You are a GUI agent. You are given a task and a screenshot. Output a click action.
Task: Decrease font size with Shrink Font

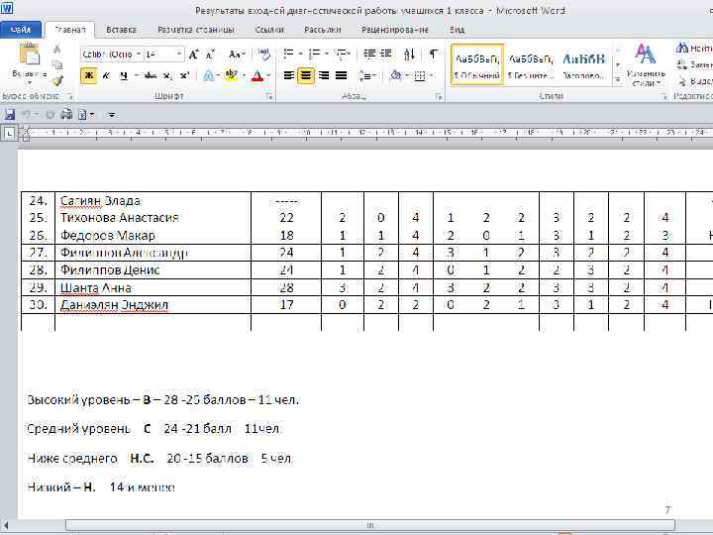tap(210, 54)
